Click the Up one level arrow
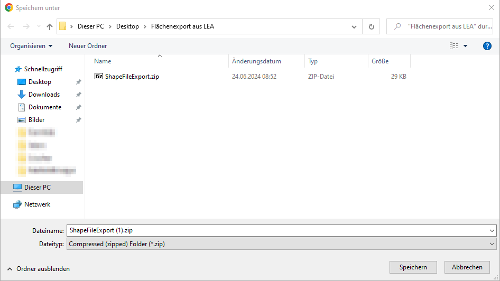Image resolution: width=500 pixels, height=281 pixels. coord(50,26)
